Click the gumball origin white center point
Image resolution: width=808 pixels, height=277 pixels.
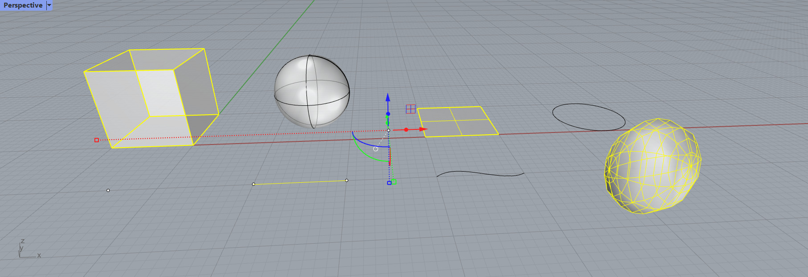tap(388, 130)
